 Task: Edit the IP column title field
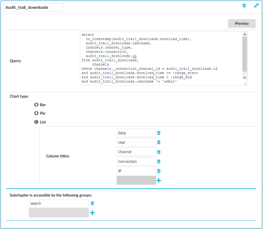tap(136, 171)
